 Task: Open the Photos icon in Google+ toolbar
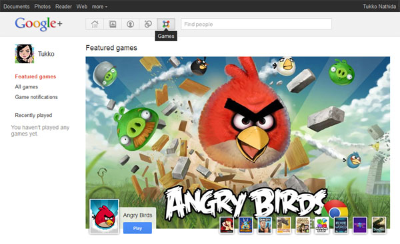pos(113,24)
